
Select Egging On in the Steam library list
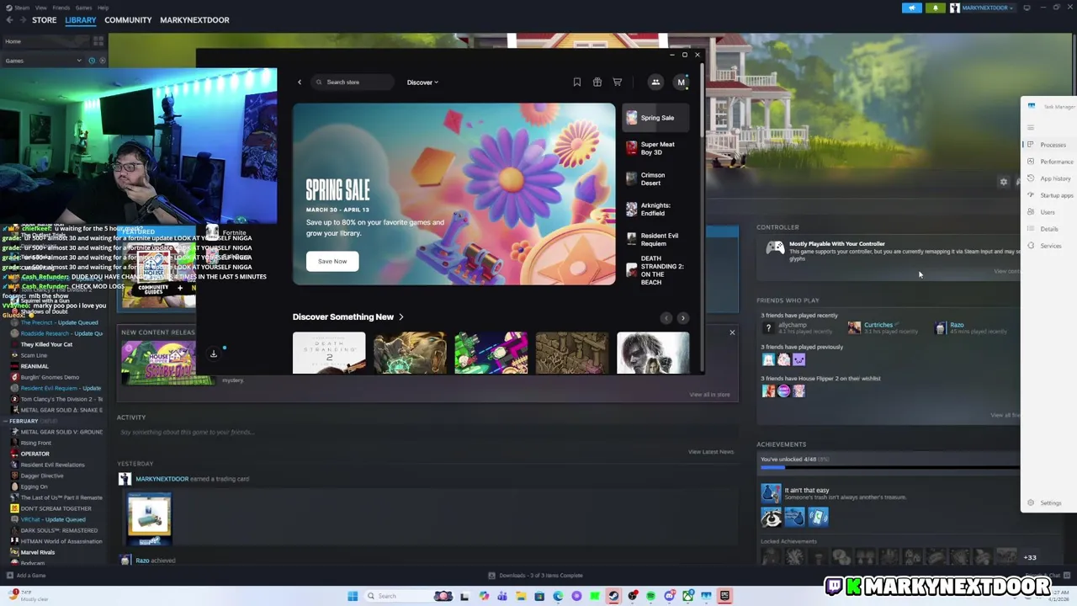[34, 486]
